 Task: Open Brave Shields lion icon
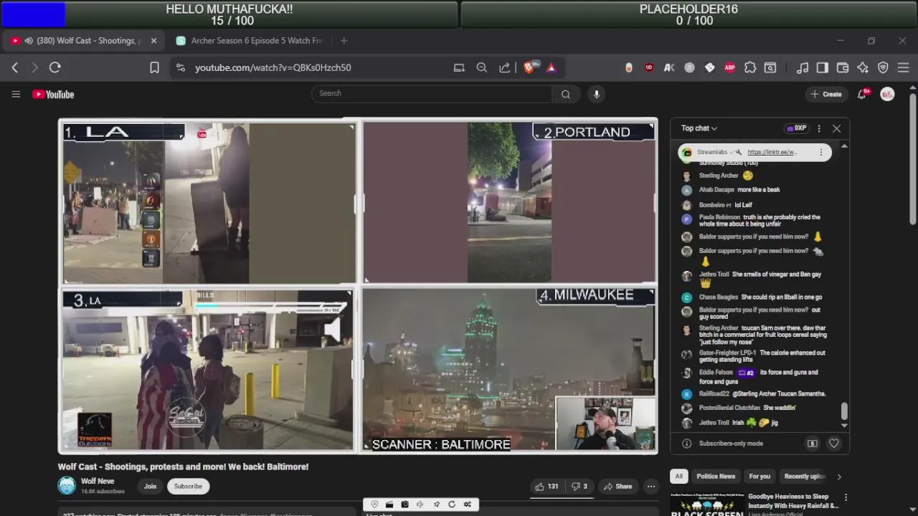pos(530,67)
